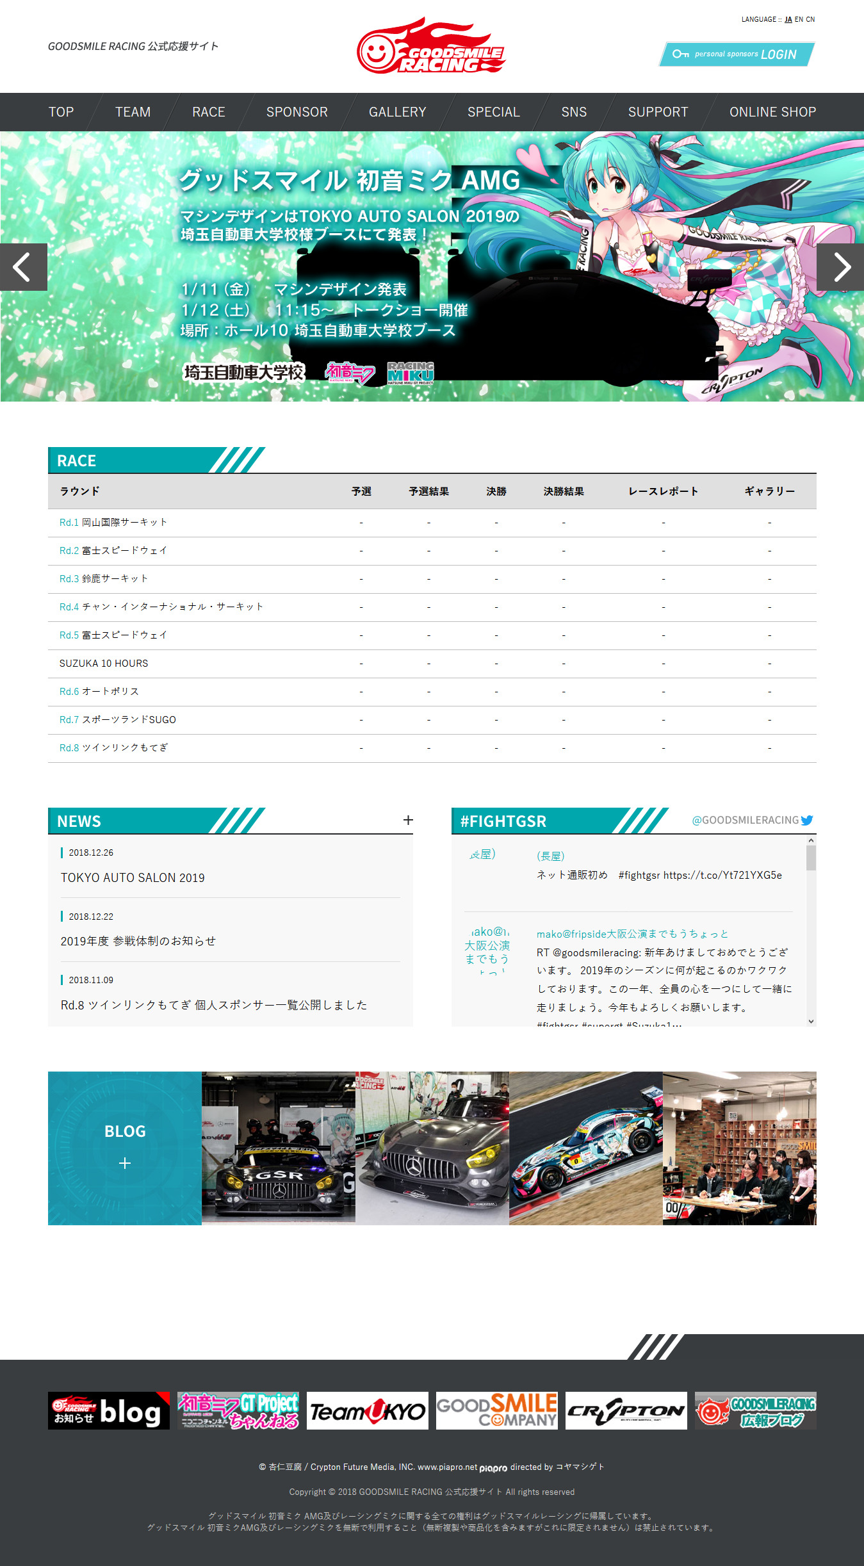The image size is (864, 1566).
Task: Advance to the next banner slide arrow
Action: 840,267
